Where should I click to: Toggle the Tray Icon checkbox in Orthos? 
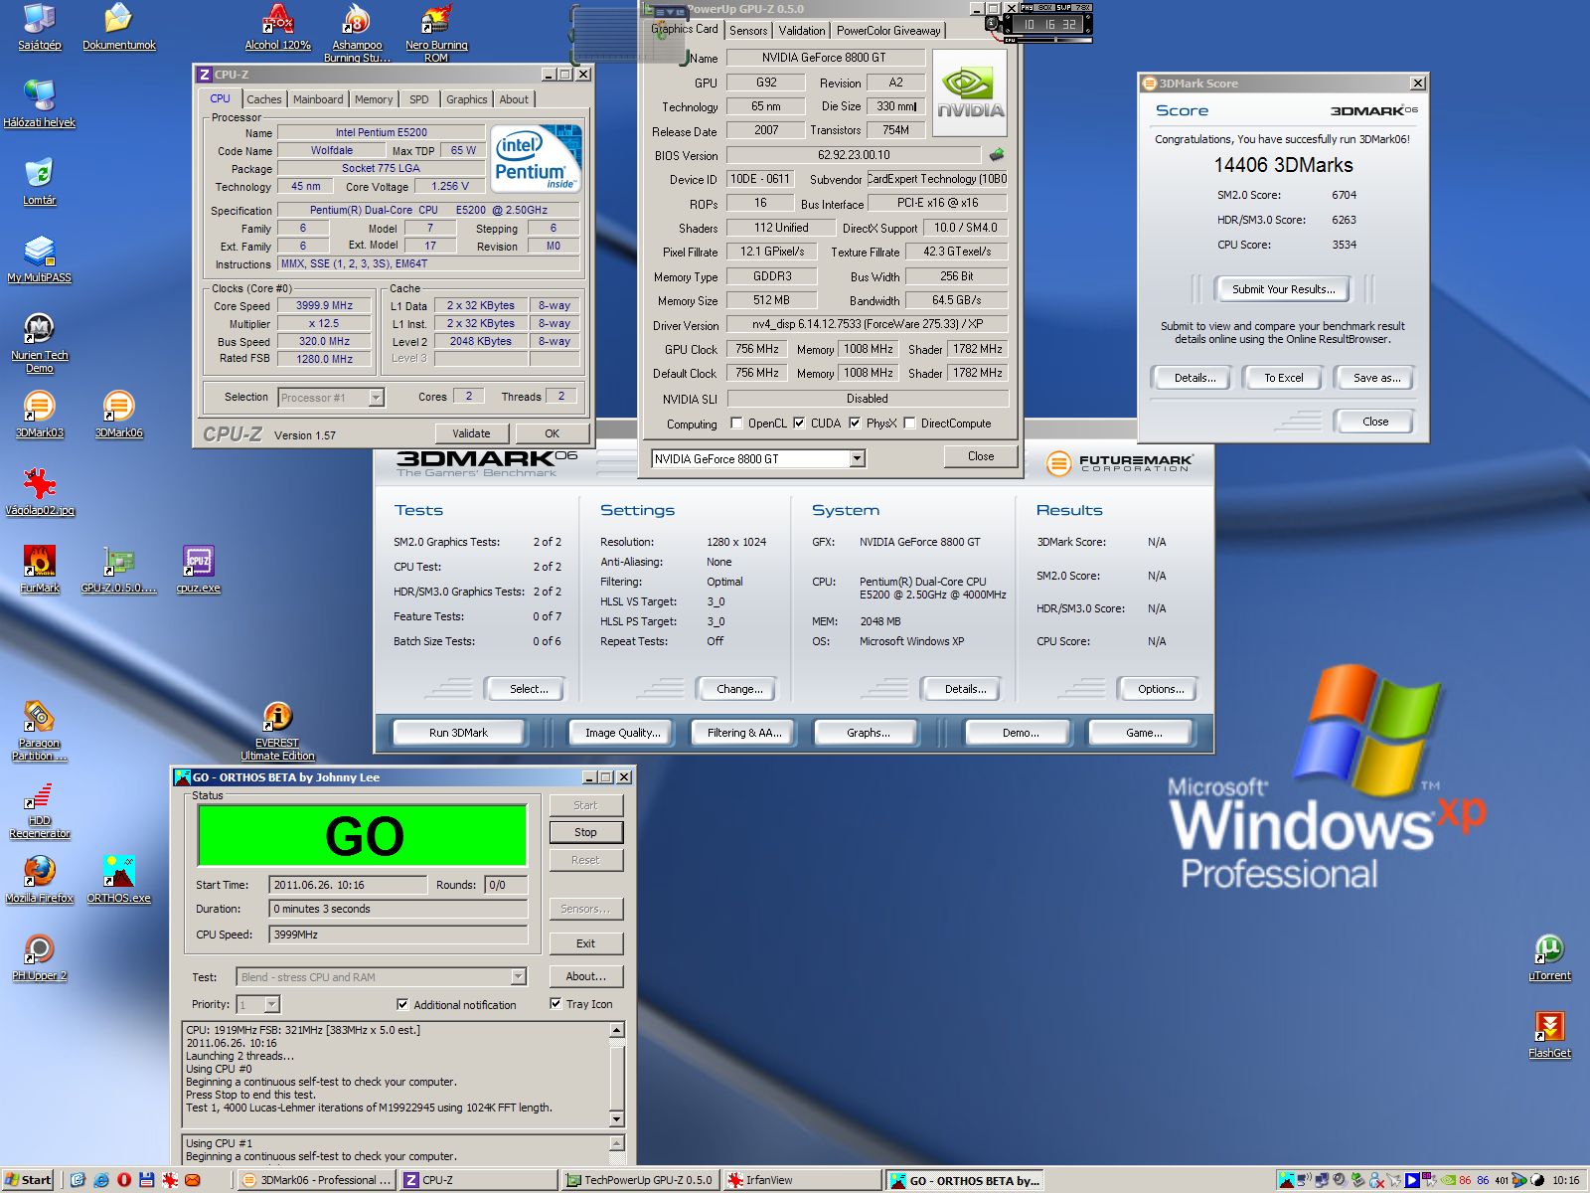(x=556, y=1004)
